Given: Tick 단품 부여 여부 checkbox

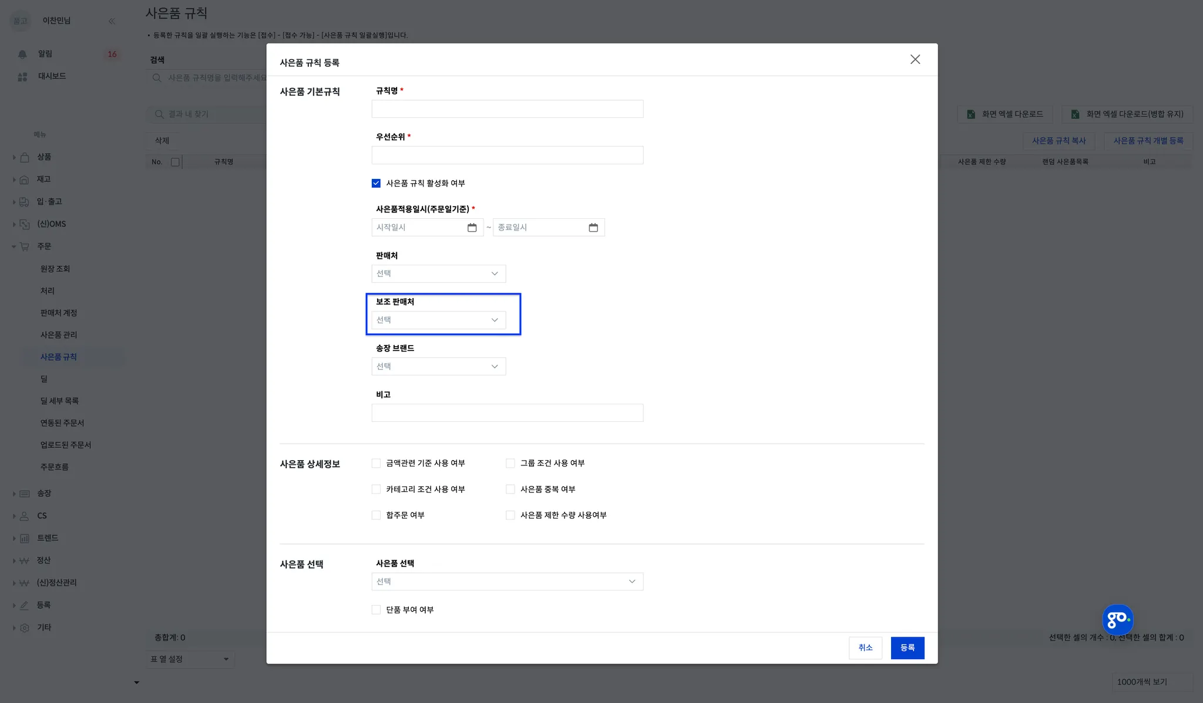Looking at the screenshot, I should 376,610.
